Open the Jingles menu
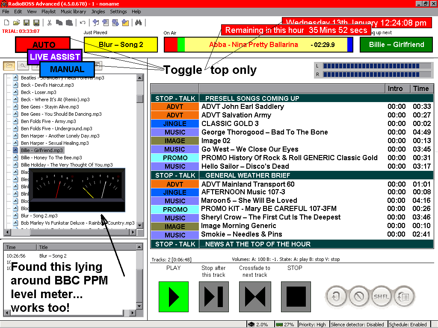 point(98,12)
